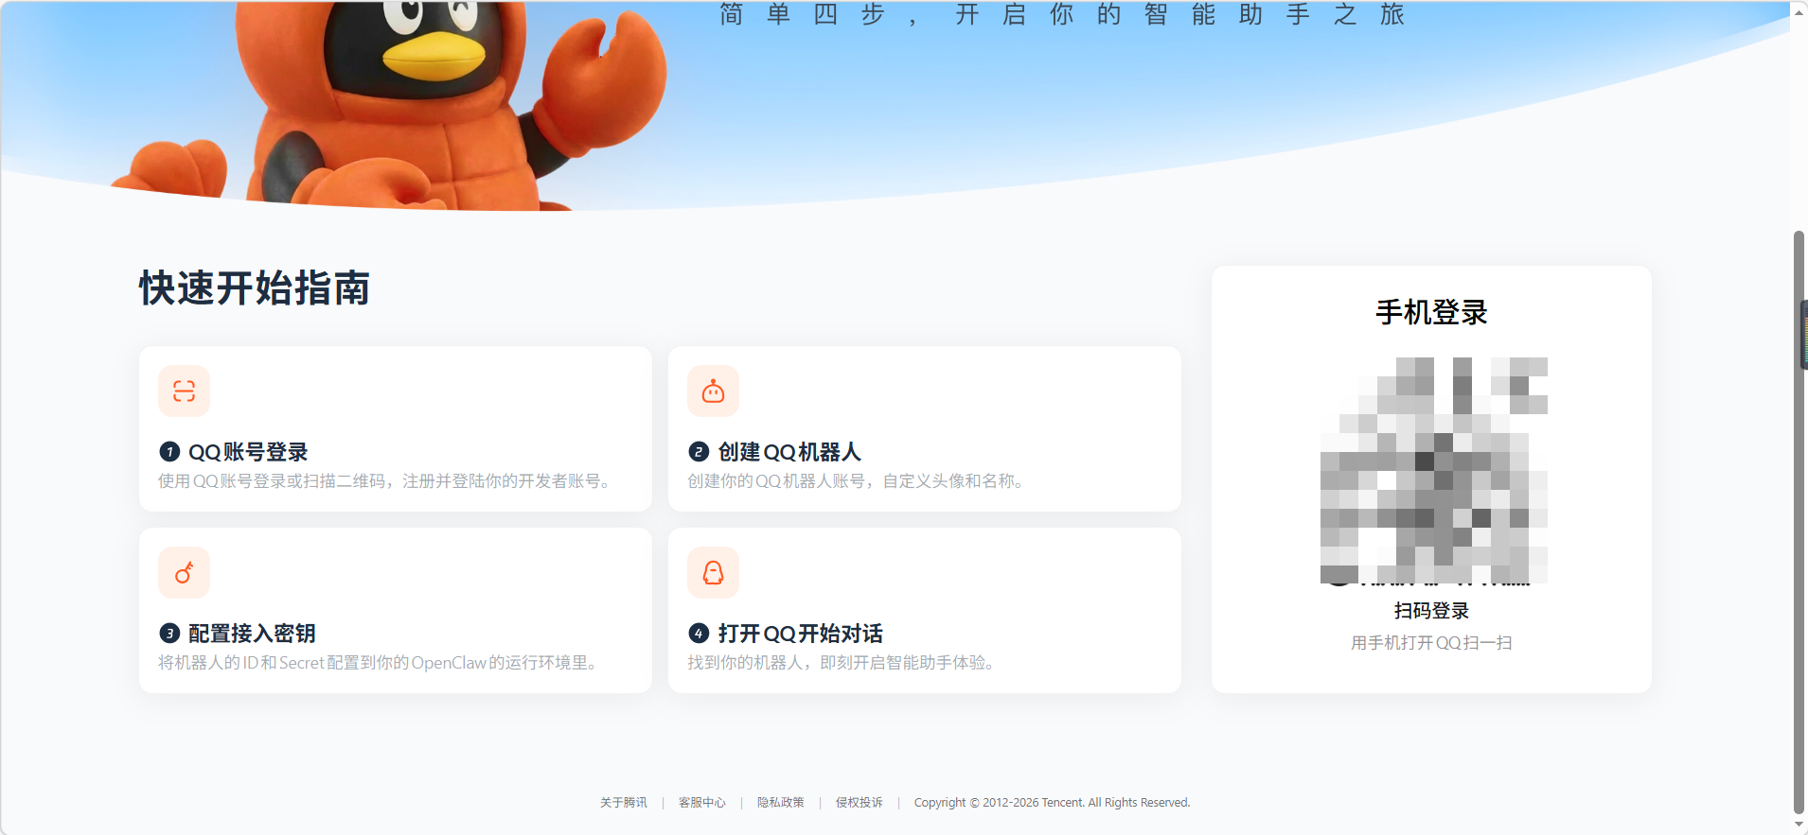Open the 隐私政策 footer link
The width and height of the screenshot is (1808, 835).
tap(780, 803)
